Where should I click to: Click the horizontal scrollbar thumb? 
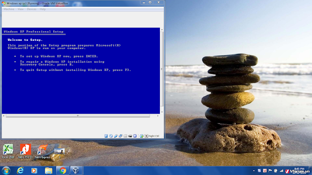(x=78, y=116)
